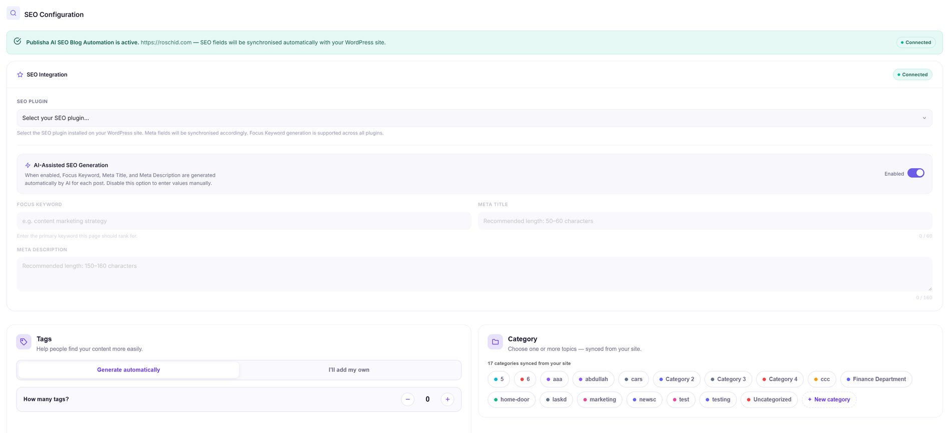Select the aaa category chip
Screen dimensions: 951x433
coord(554,379)
